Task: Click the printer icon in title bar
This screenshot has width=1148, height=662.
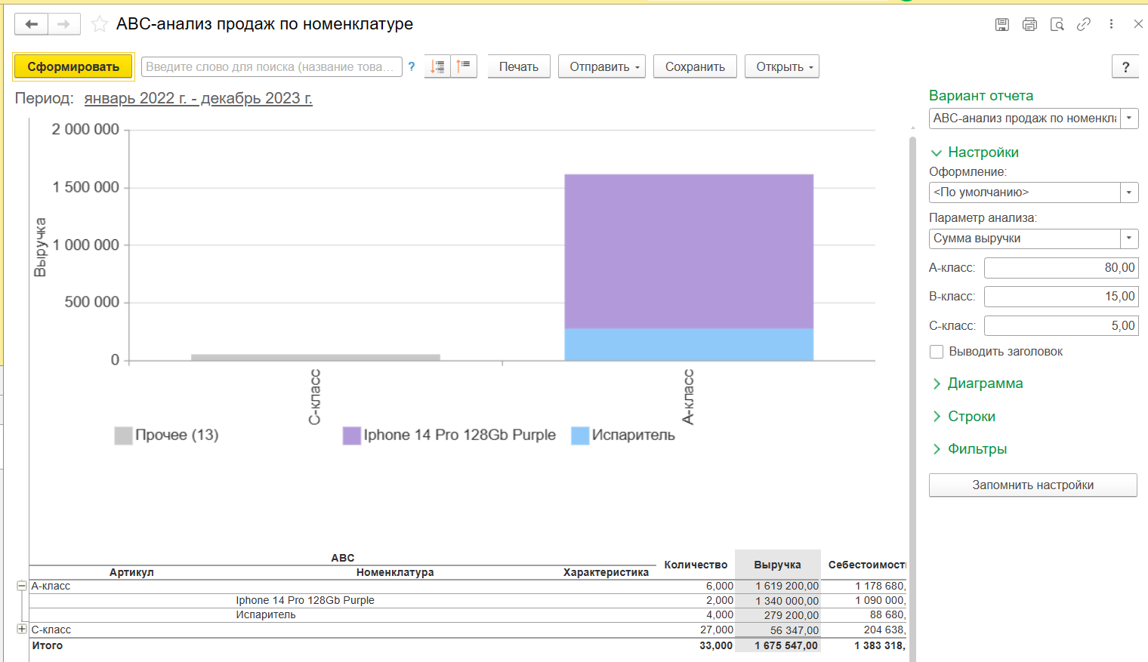Action: 1029,24
